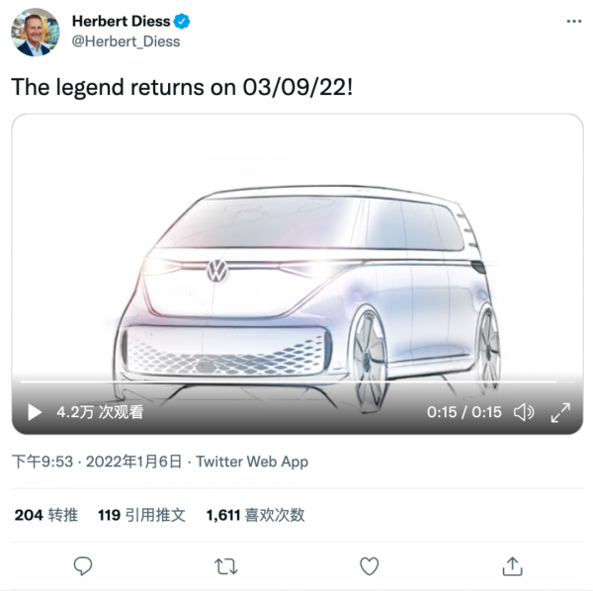View the 204 转推 retweets list
The width and height of the screenshot is (593, 591).
[x=45, y=515]
